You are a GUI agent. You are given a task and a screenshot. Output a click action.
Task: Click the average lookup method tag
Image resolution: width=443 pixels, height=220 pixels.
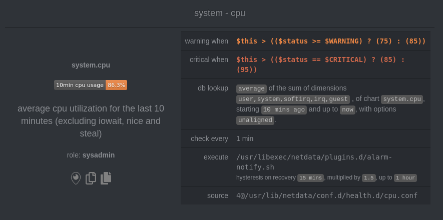click(x=251, y=88)
